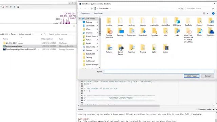217x122 pixels.
Task: Sort by Date modified column in Explorer
Action: [47, 39]
